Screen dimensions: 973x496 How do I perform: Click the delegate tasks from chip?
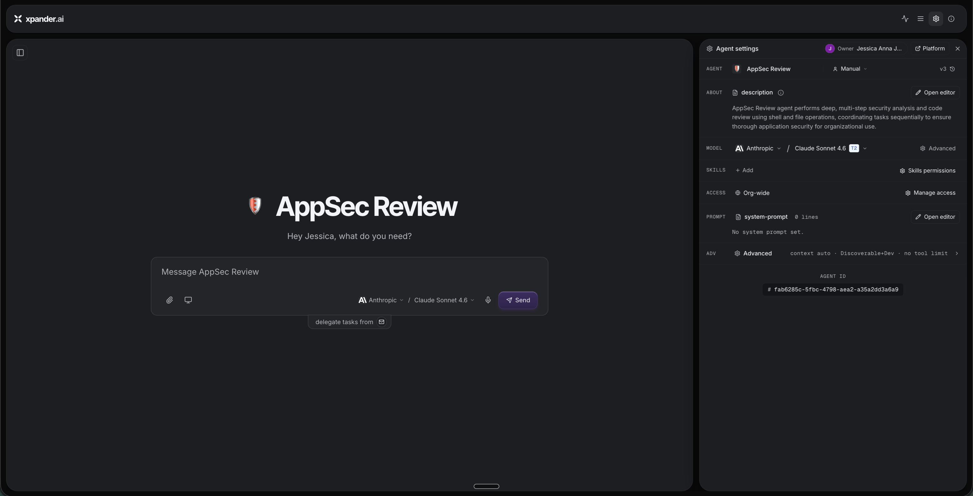click(x=349, y=322)
